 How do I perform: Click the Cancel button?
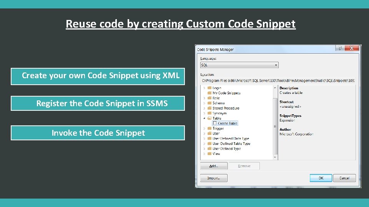tap(344, 178)
